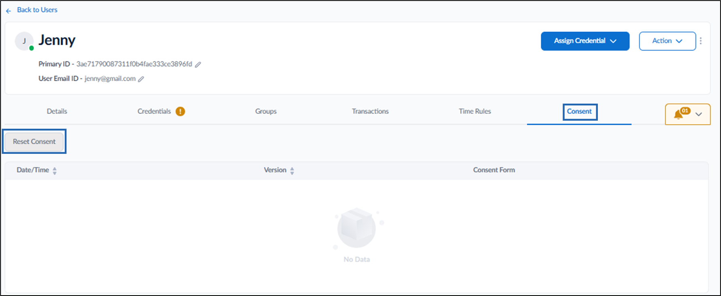This screenshot has width=721, height=296.
Task: Switch to the Details tab
Action: (57, 111)
